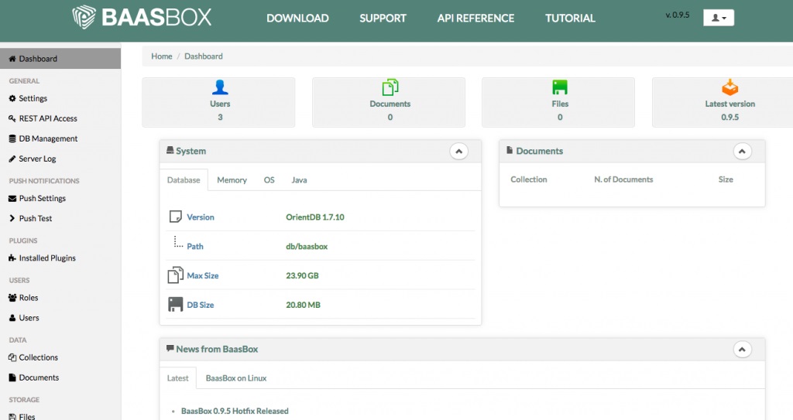Screen dimensions: 793x420
Task: Click the Files save icon in sidebar
Action: tap(12, 417)
